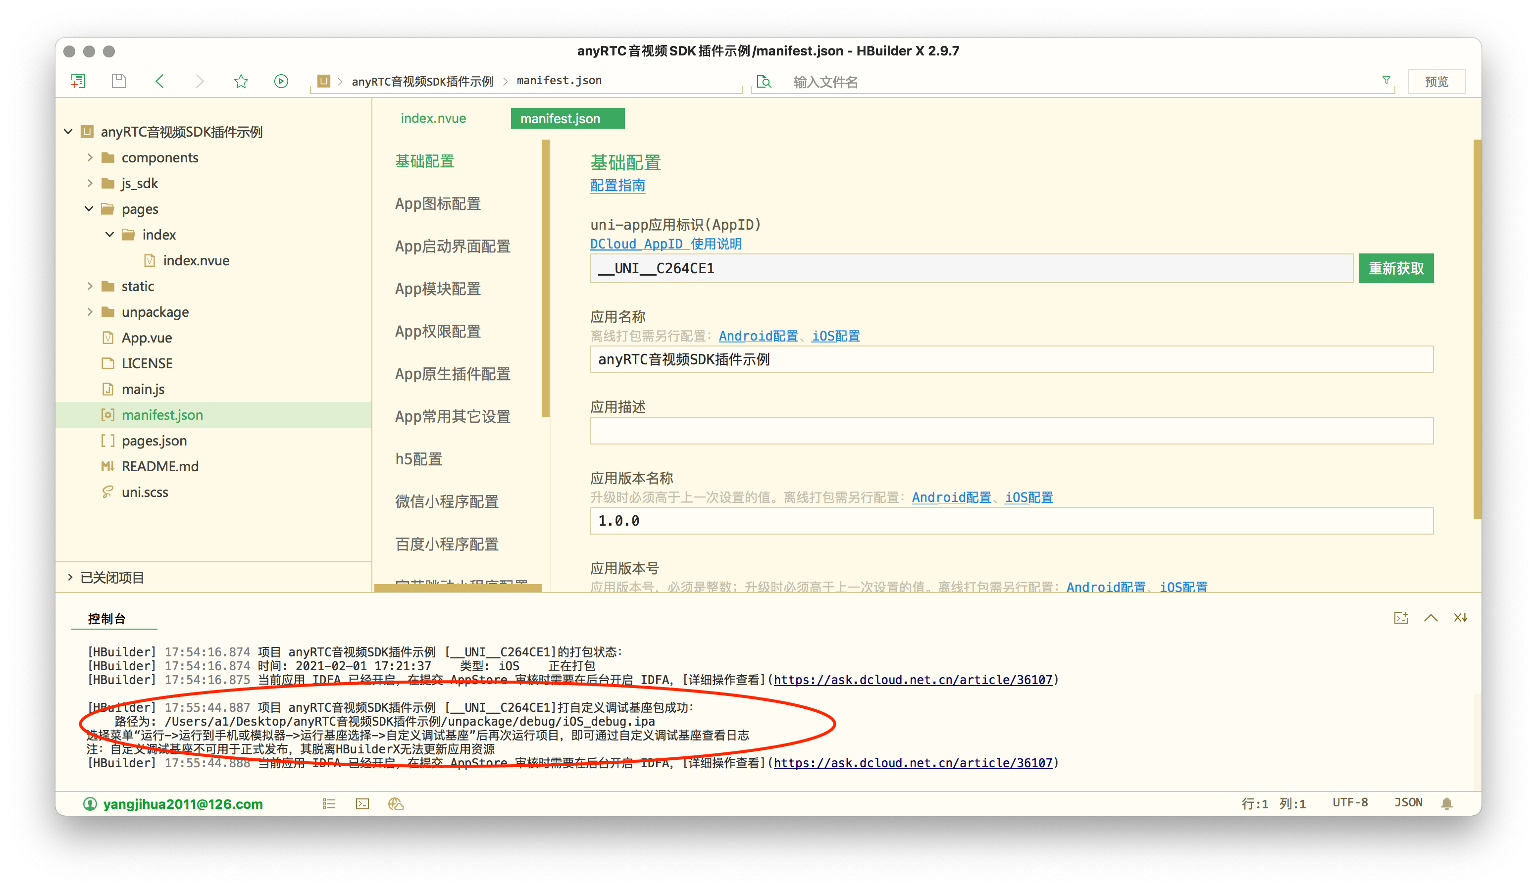1537x889 pixels.
Task: Click the 预览 preview button
Action: (1436, 81)
